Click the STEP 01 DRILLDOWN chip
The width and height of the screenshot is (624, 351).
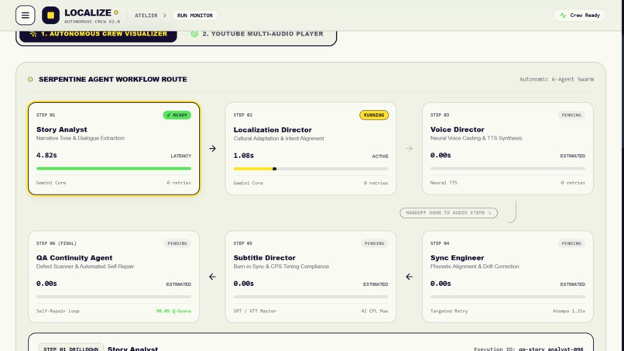[70, 348]
